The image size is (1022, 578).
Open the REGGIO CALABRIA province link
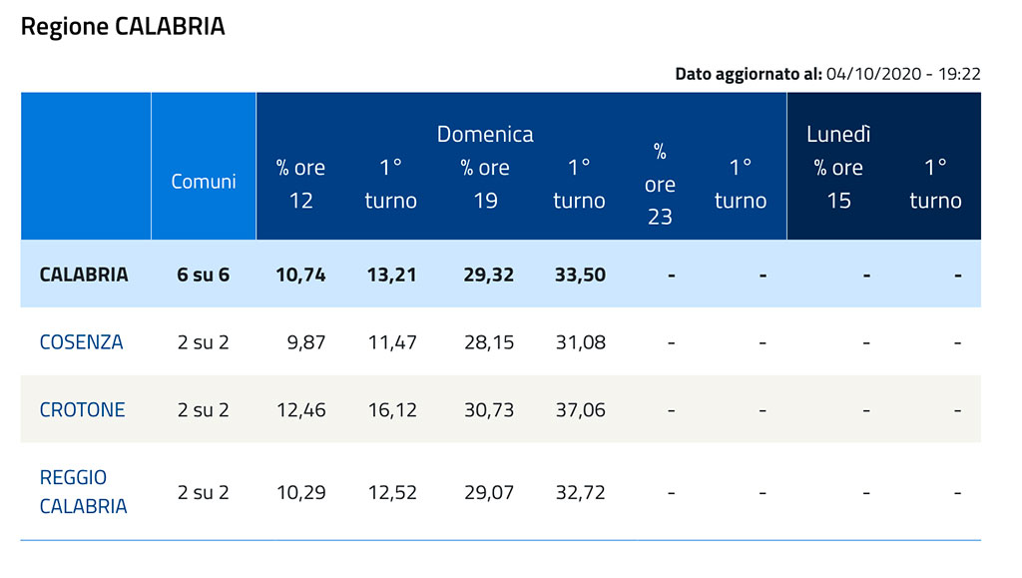pos(84,492)
